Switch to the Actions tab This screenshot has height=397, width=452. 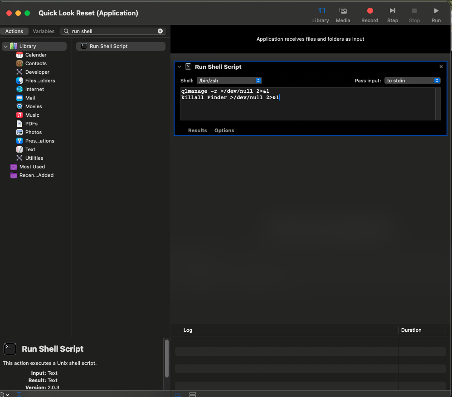coord(14,31)
